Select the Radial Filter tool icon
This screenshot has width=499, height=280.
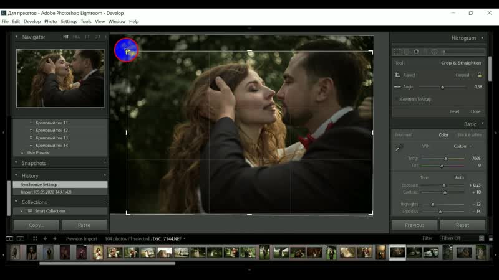434,52
